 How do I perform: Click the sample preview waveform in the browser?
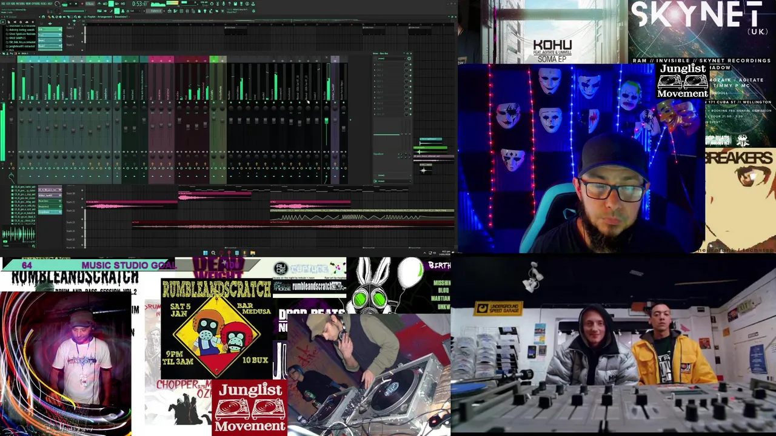tap(19, 234)
